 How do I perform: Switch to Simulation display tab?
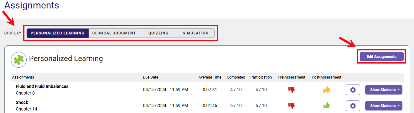pos(196,33)
